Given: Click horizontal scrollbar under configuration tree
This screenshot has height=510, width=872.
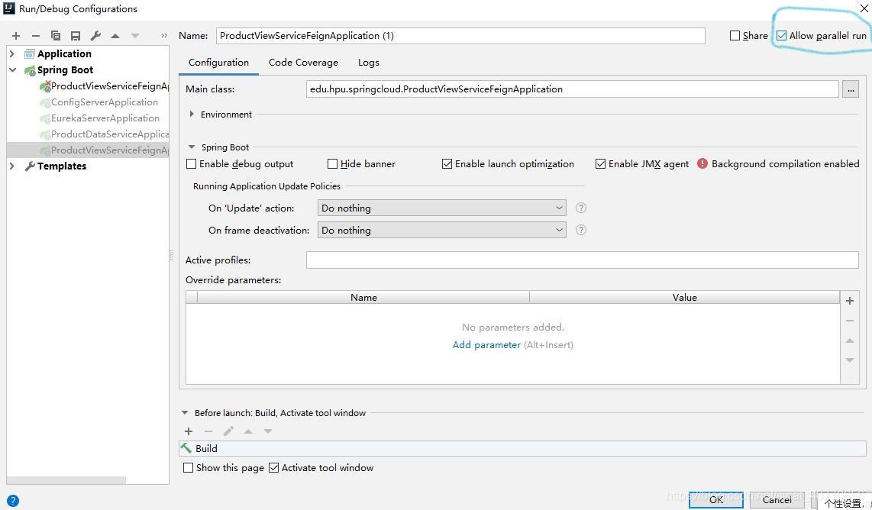Looking at the screenshot, I should [66, 480].
